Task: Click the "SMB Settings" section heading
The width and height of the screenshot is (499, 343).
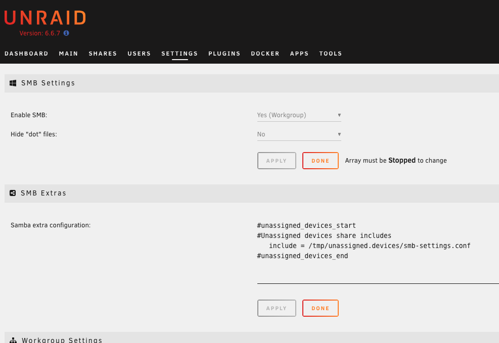Action: 48,83
